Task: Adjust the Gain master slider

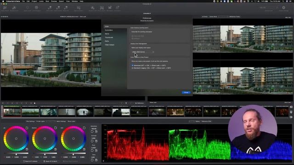Action: point(73,154)
